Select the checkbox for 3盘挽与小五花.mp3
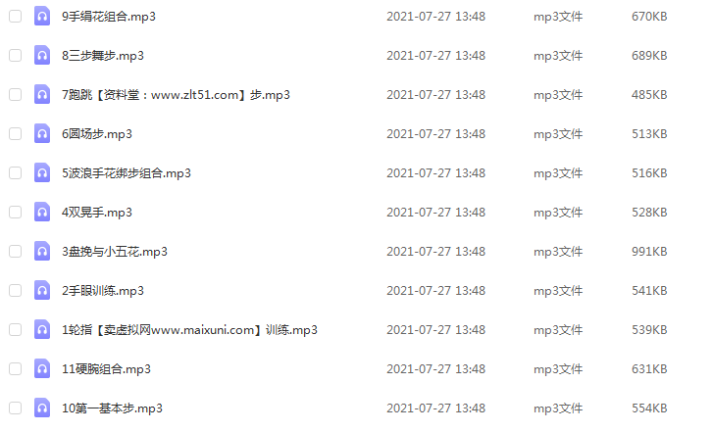713x432 pixels. point(16,251)
